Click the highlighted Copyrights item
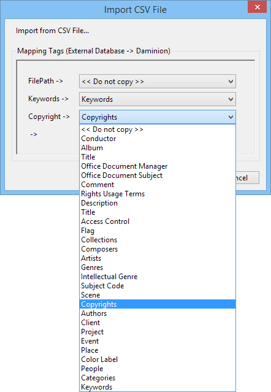 (x=158, y=304)
